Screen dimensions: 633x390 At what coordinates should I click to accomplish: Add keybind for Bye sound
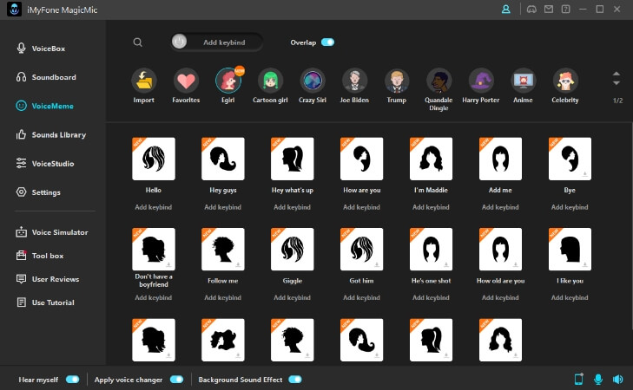point(570,207)
